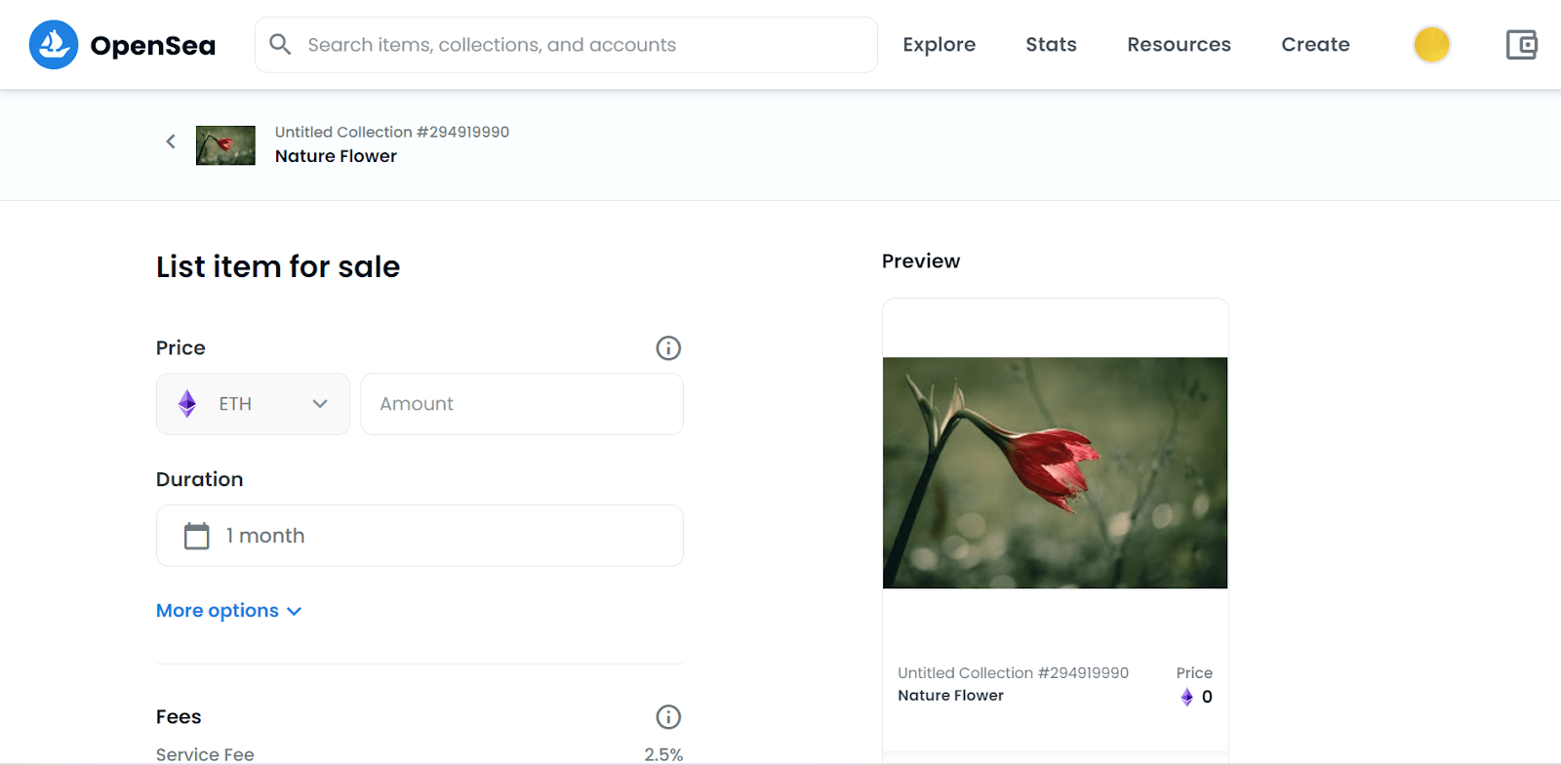Viewport: 1561px width, 765px height.
Task: Focus the search items and collections field
Action: [x=566, y=45]
